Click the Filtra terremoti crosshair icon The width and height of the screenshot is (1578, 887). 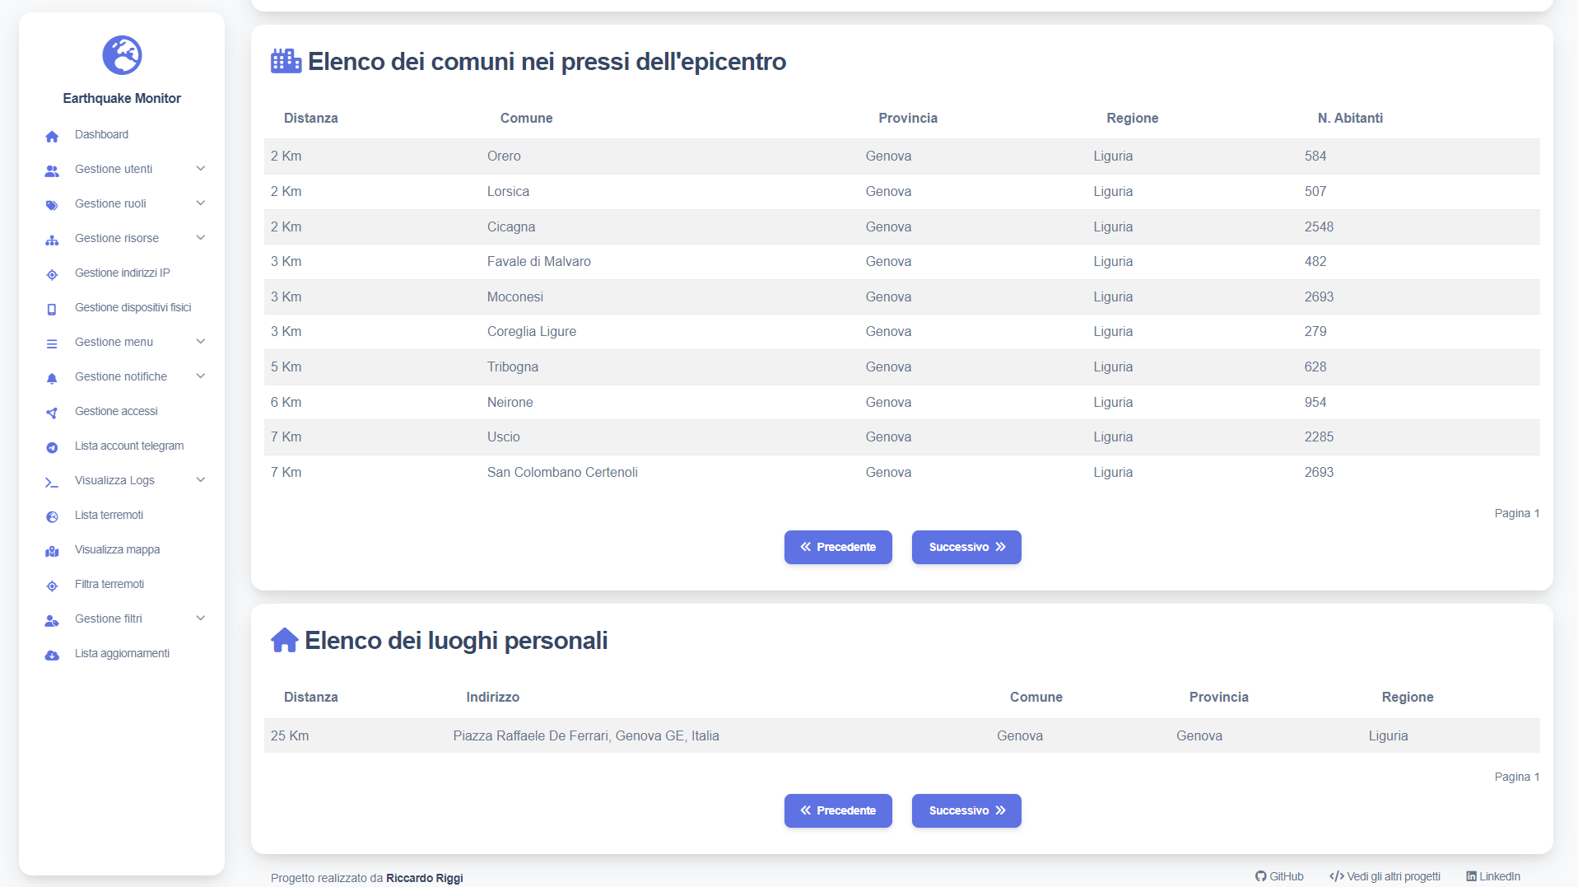click(52, 586)
